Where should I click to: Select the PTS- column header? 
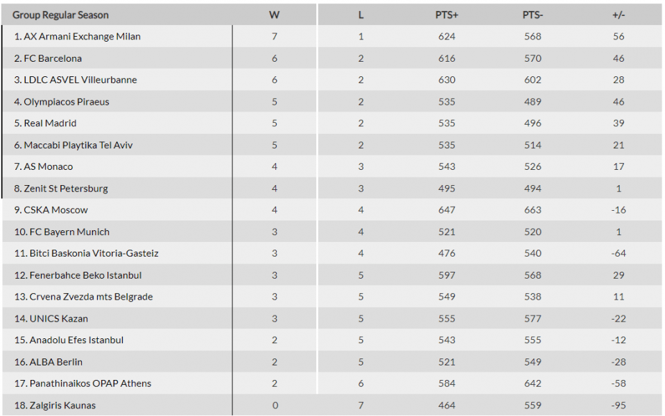(x=533, y=15)
